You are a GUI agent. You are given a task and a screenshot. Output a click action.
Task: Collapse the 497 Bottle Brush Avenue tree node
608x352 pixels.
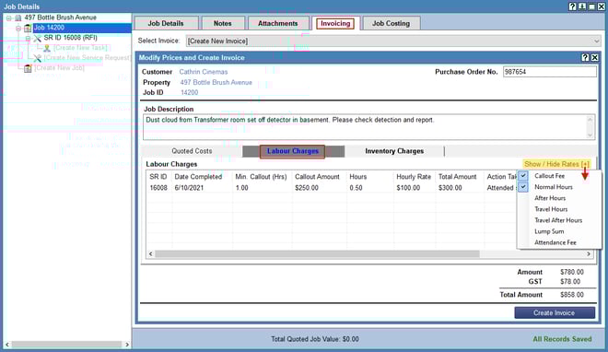[x=9, y=18]
